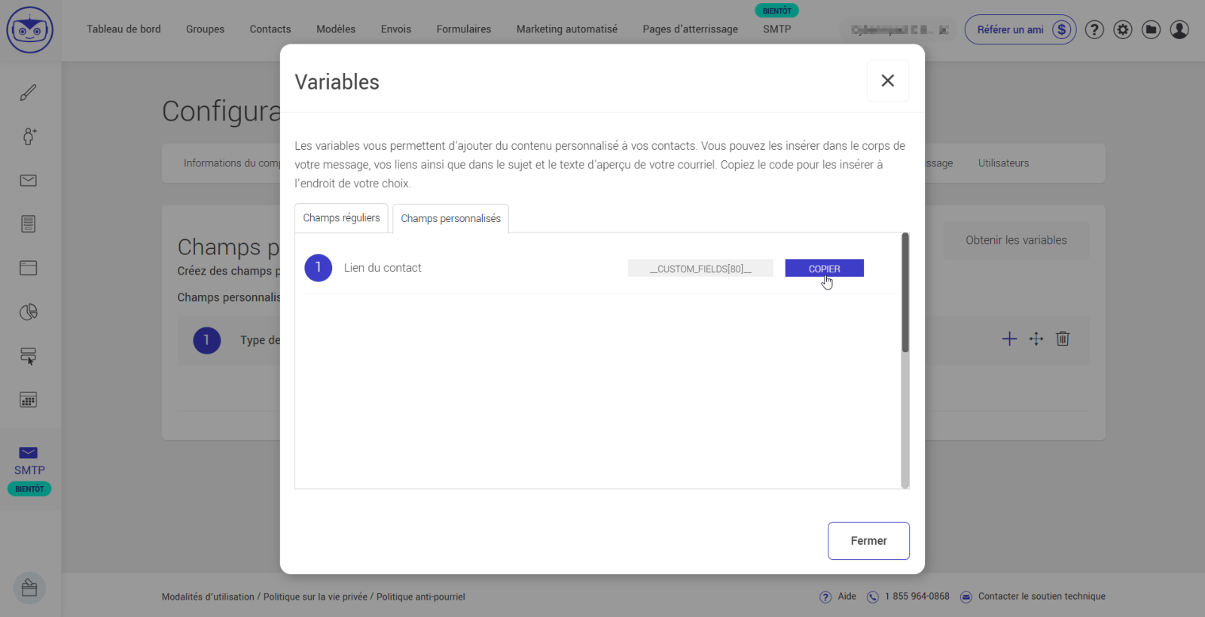Click the Lien du contact label
1205x617 pixels.
coord(383,268)
